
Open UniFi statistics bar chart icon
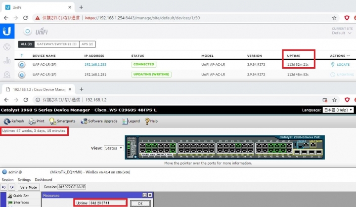tap(7, 61)
